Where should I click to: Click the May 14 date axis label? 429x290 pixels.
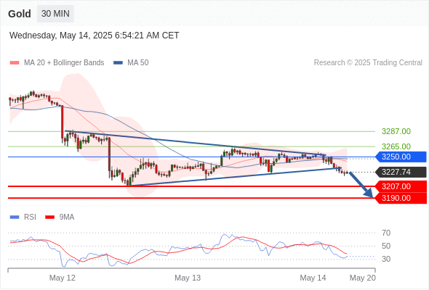tap(313, 278)
